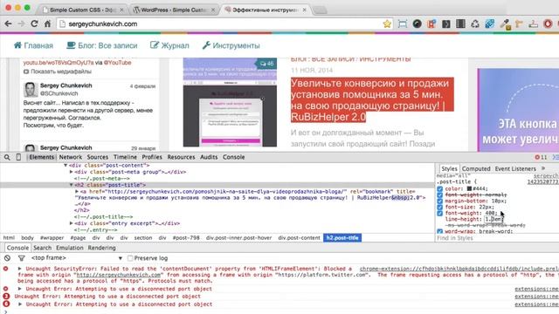This screenshot has height=314, width=559.
Task: Click the address bar URL field
Action: (x=223, y=24)
